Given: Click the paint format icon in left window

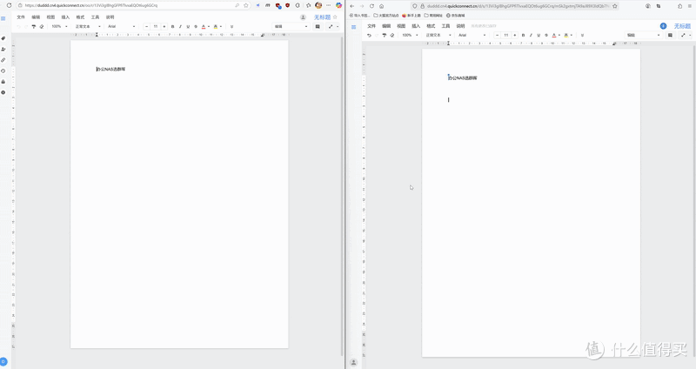Looking at the screenshot, I should point(33,27).
